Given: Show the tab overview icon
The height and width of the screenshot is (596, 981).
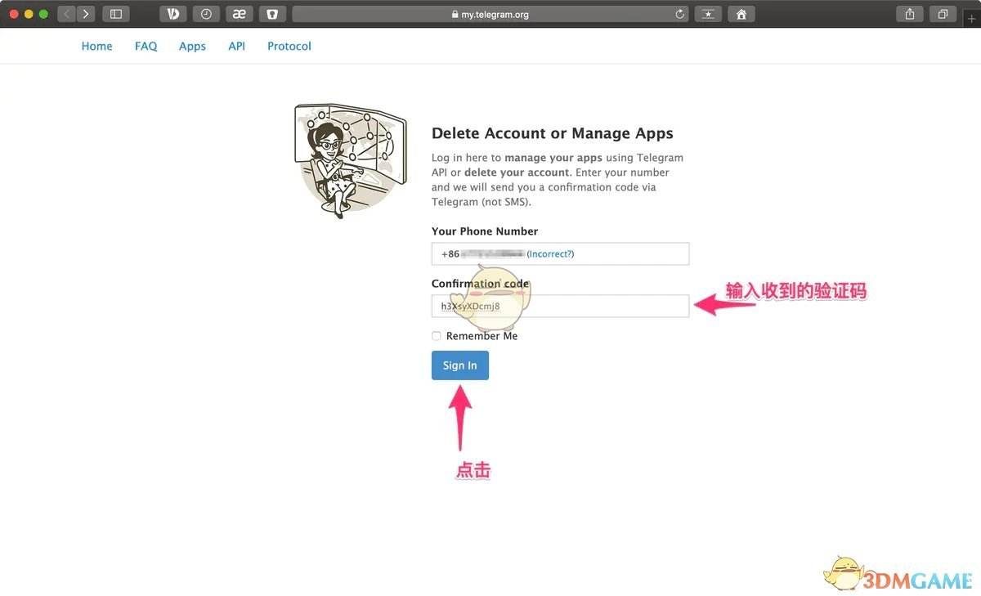Looking at the screenshot, I should pos(943,14).
